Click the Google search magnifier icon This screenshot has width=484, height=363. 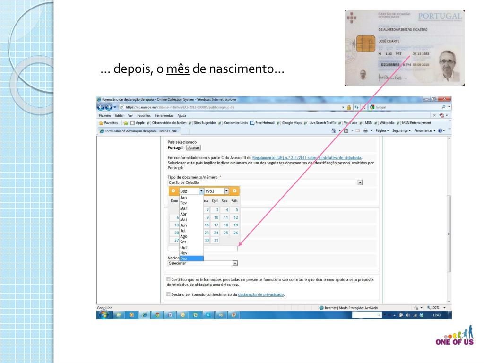click(x=443, y=107)
